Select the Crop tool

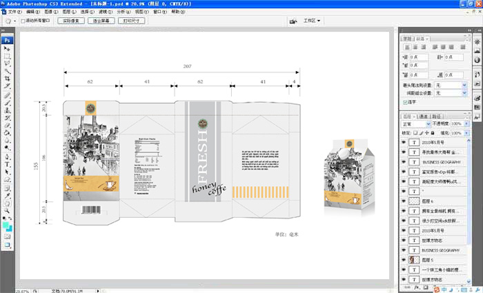(x=8, y=79)
